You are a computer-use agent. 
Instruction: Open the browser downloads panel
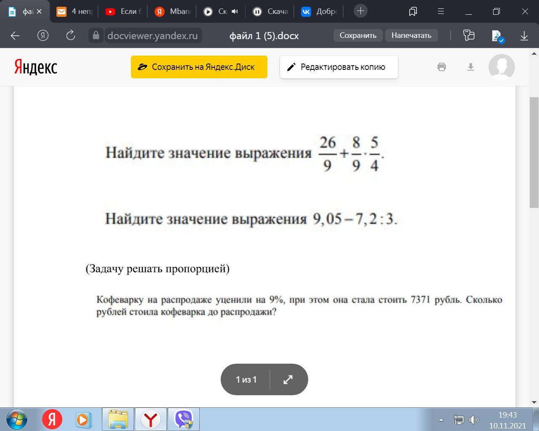524,35
